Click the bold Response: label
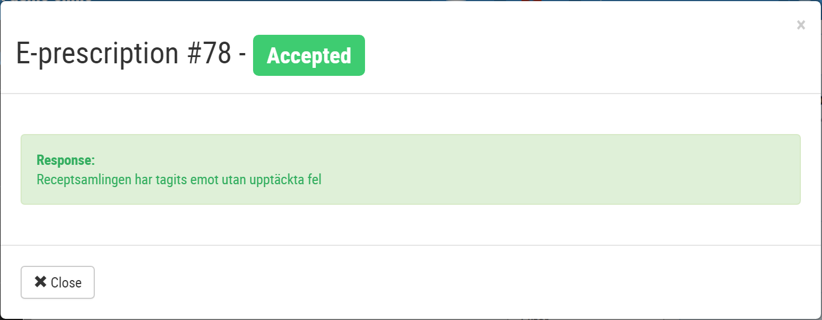Screen dimensions: 822x320 click(66, 160)
